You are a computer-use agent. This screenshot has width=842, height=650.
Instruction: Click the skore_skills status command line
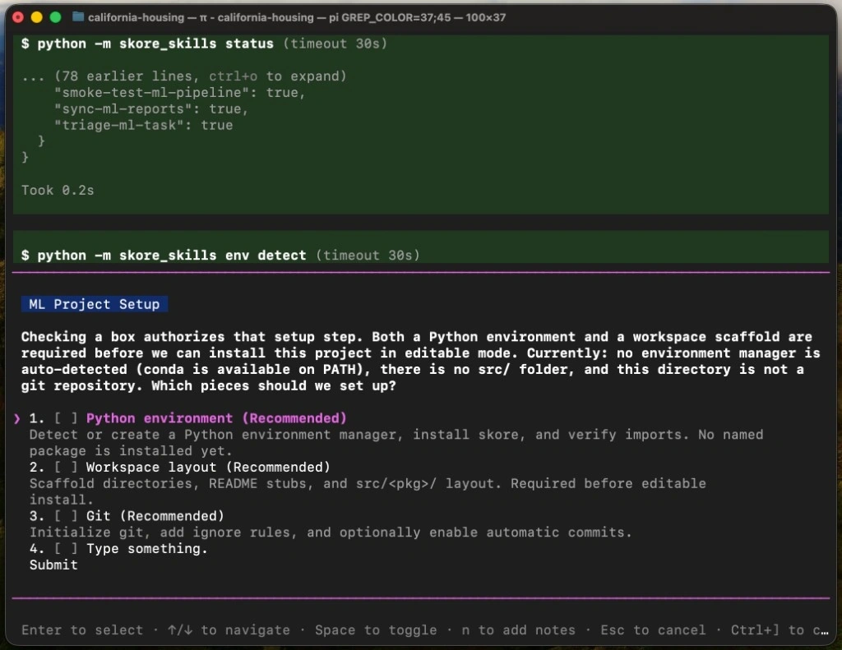coord(204,44)
